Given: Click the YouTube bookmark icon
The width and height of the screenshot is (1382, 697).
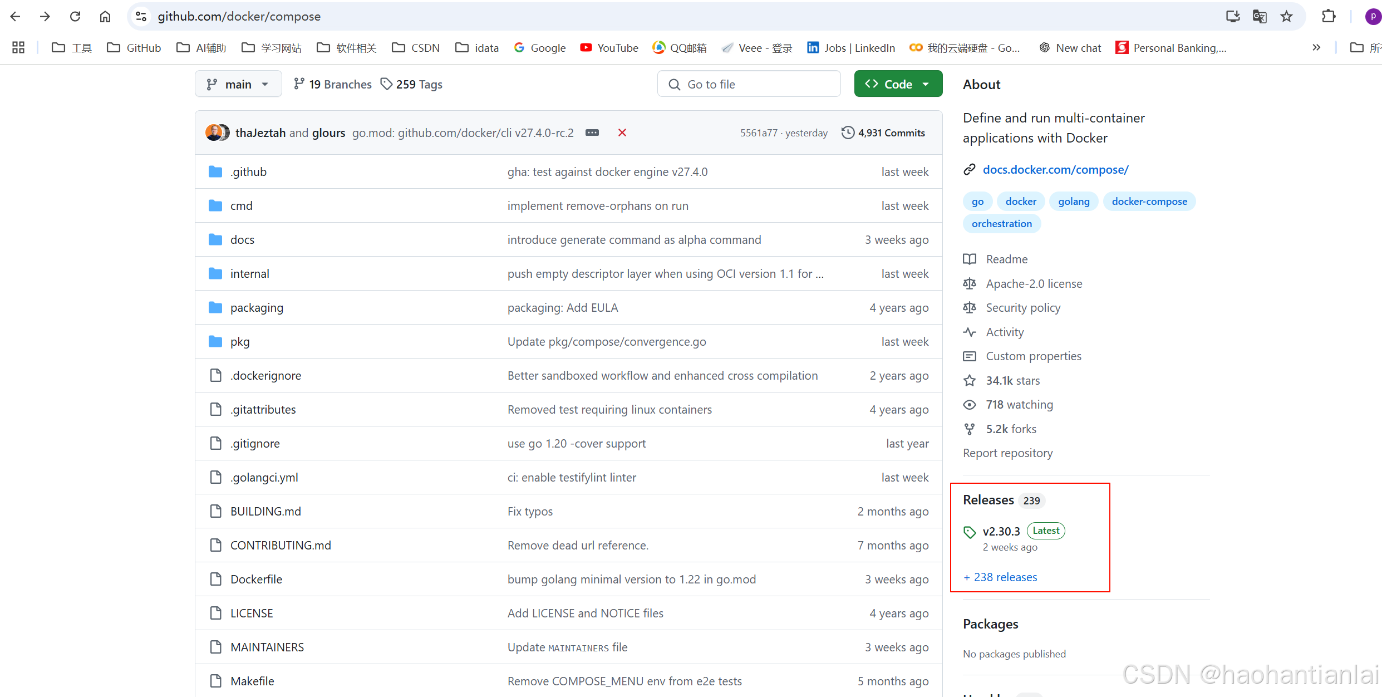Looking at the screenshot, I should (586, 48).
